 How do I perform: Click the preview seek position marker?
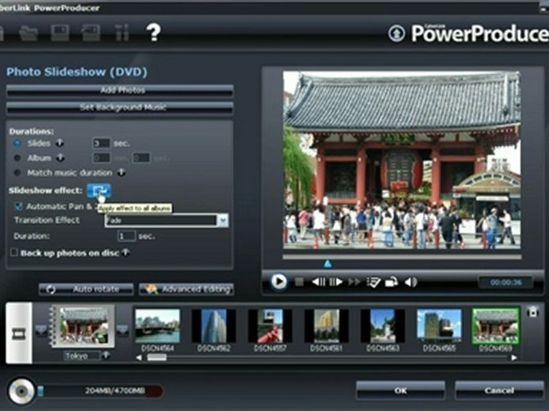(328, 264)
